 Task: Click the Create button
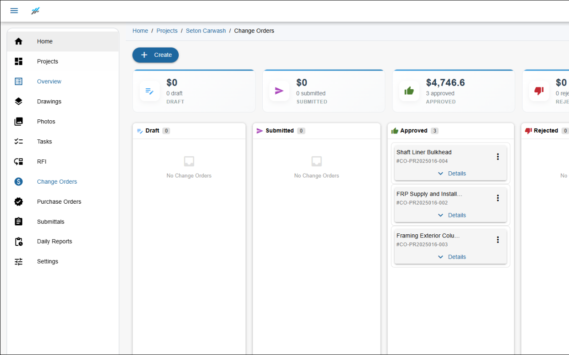[x=155, y=55]
